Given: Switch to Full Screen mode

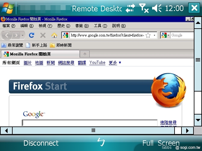Looking at the screenshot, I should [x=161, y=143].
